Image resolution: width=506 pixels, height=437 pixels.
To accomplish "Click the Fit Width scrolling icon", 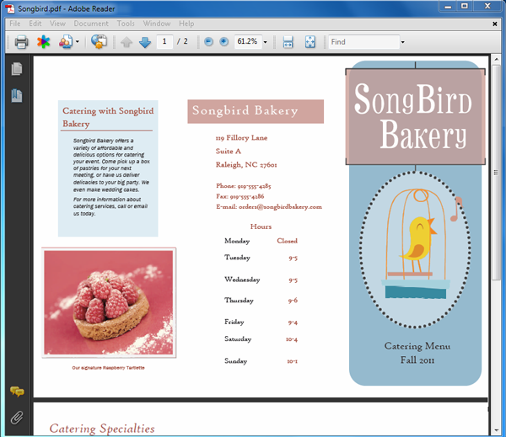I will (288, 42).
